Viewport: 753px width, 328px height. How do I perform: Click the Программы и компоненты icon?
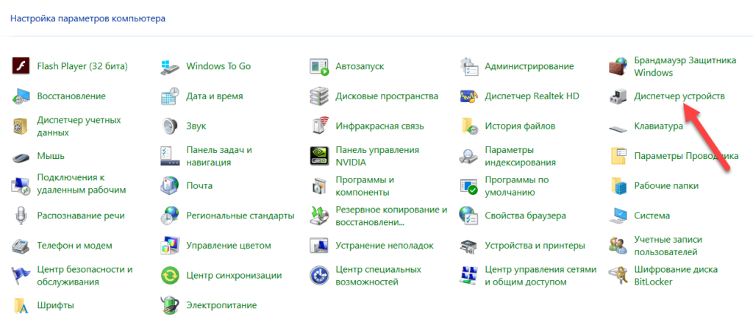(x=318, y=186)
